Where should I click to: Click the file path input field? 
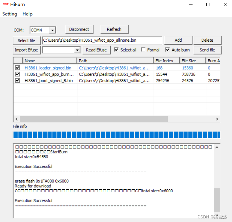pos(102,40)
